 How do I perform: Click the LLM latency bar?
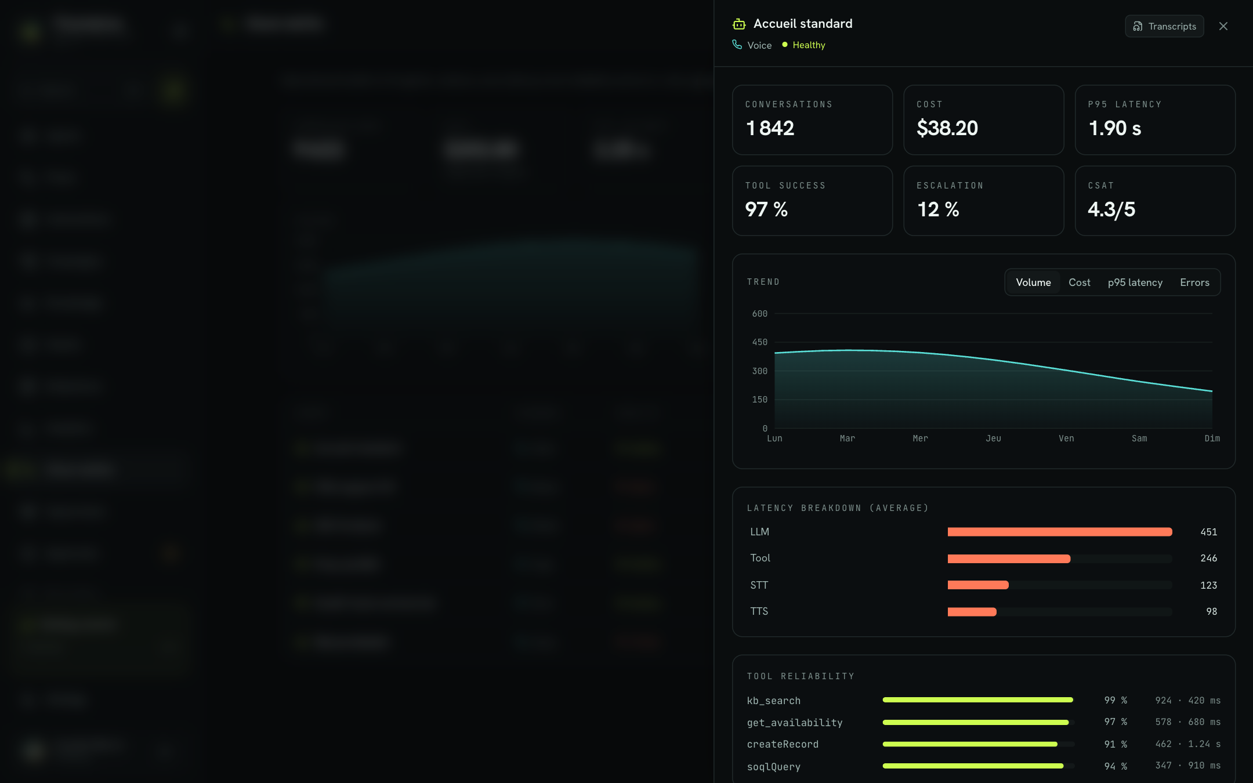1060,532
